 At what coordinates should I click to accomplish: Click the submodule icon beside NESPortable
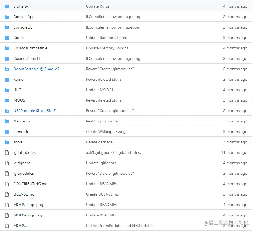[x=7, y=111]
